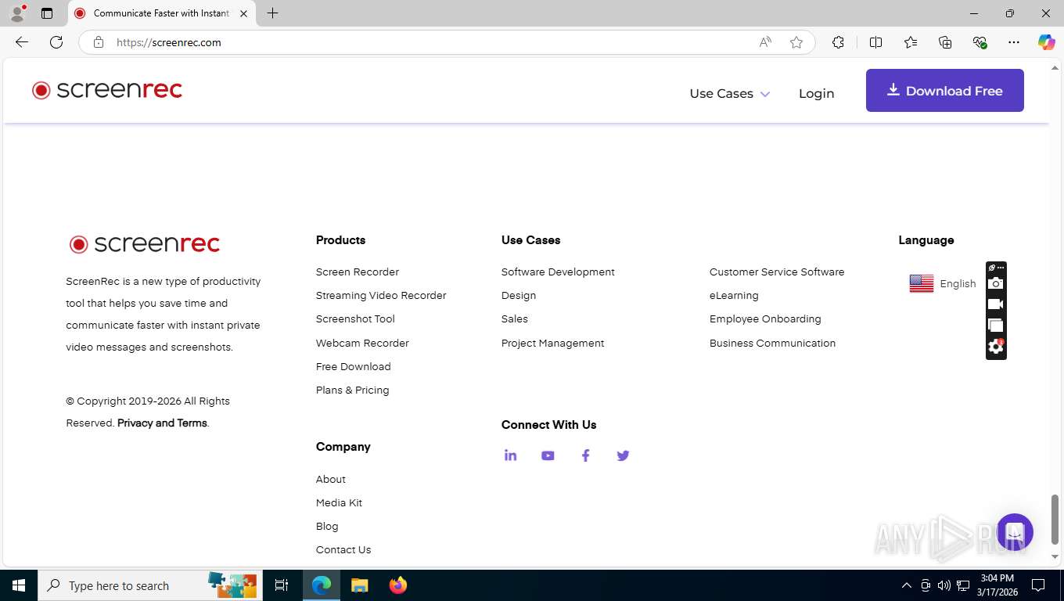The height and width of the screenshot is (601, 1064).
Task: Open Task View on taskbar
Action: 282,585
